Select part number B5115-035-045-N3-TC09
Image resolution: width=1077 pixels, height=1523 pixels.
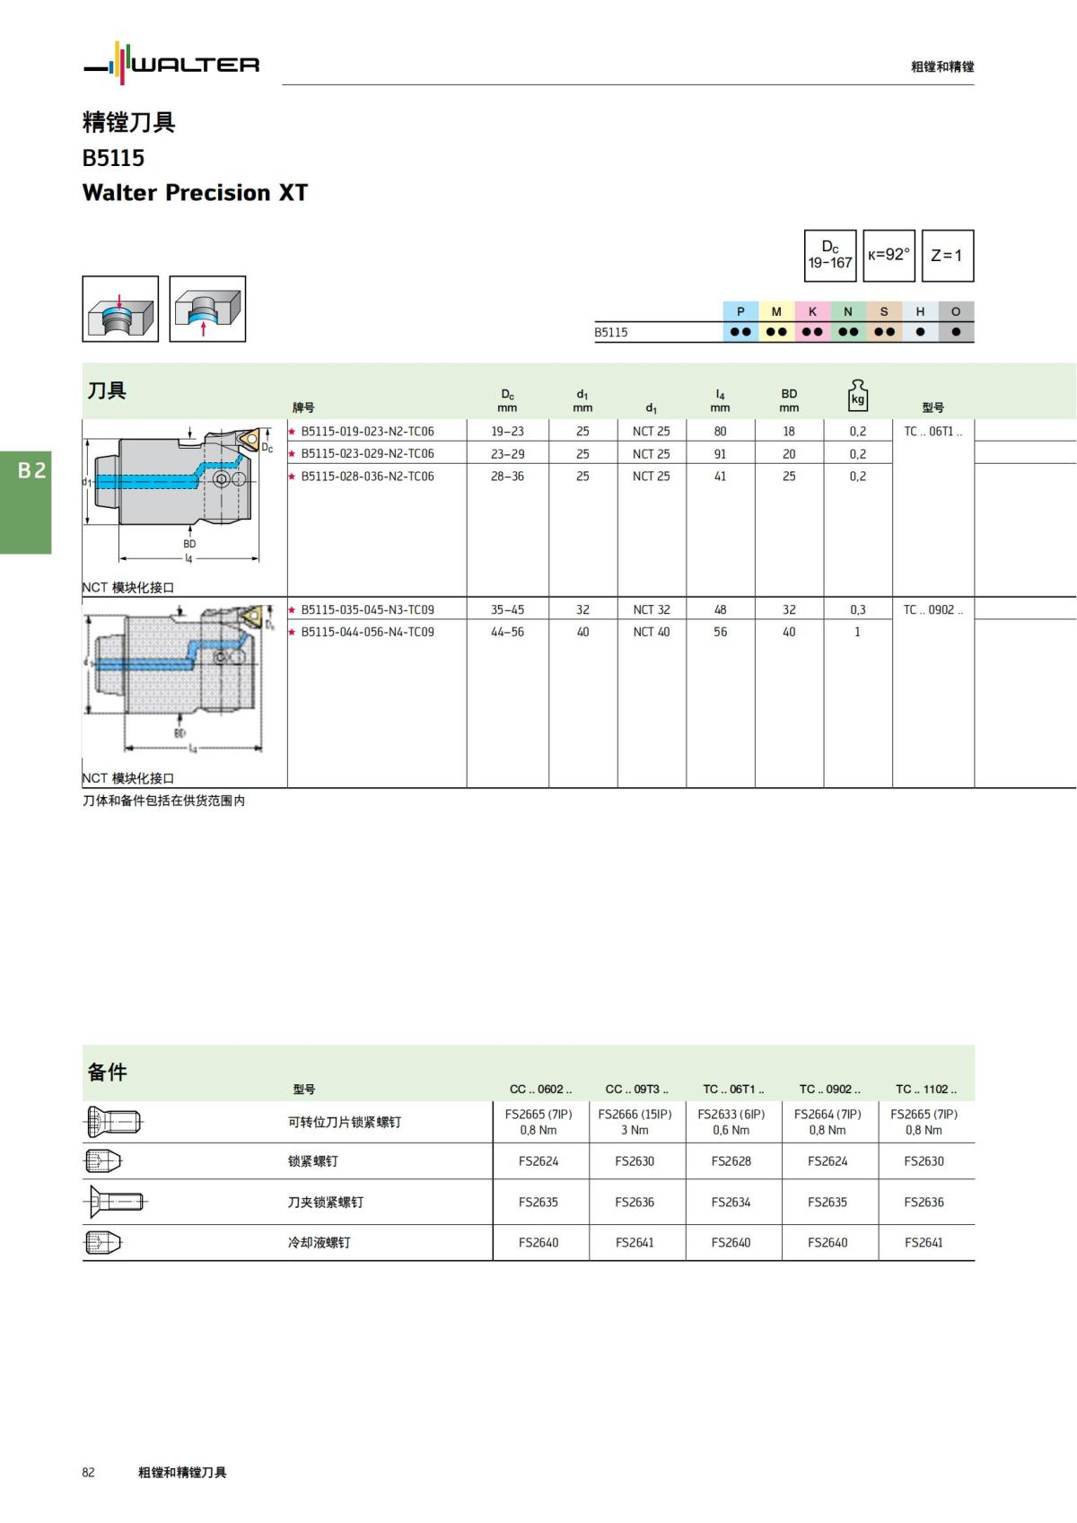click(x=367, y=610)
